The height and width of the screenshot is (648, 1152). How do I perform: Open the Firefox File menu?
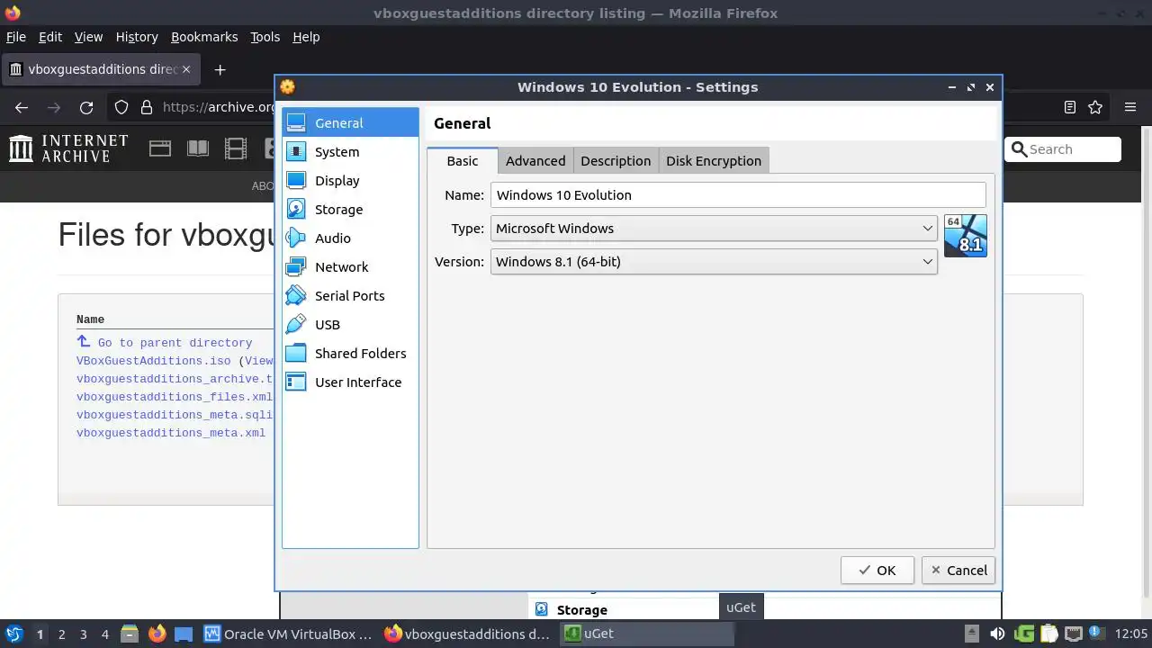tap(16, 37)
